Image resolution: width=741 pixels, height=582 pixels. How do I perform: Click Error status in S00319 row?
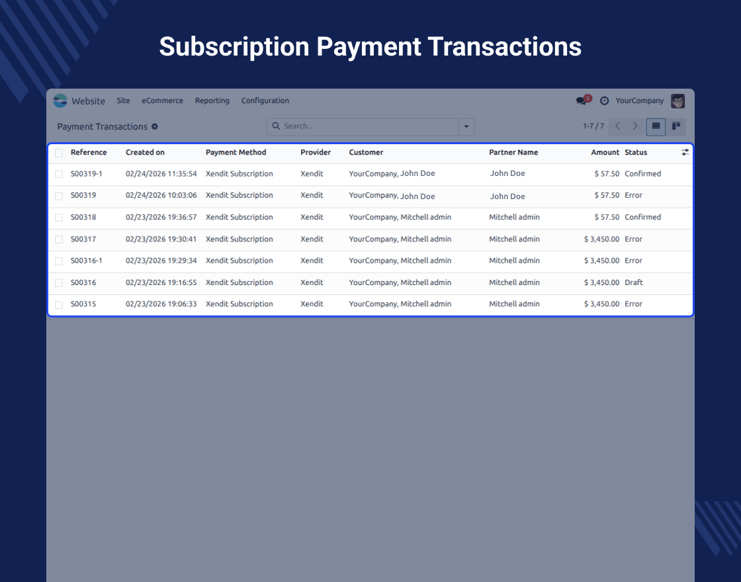pyautogui.click(x=633, y=195)
